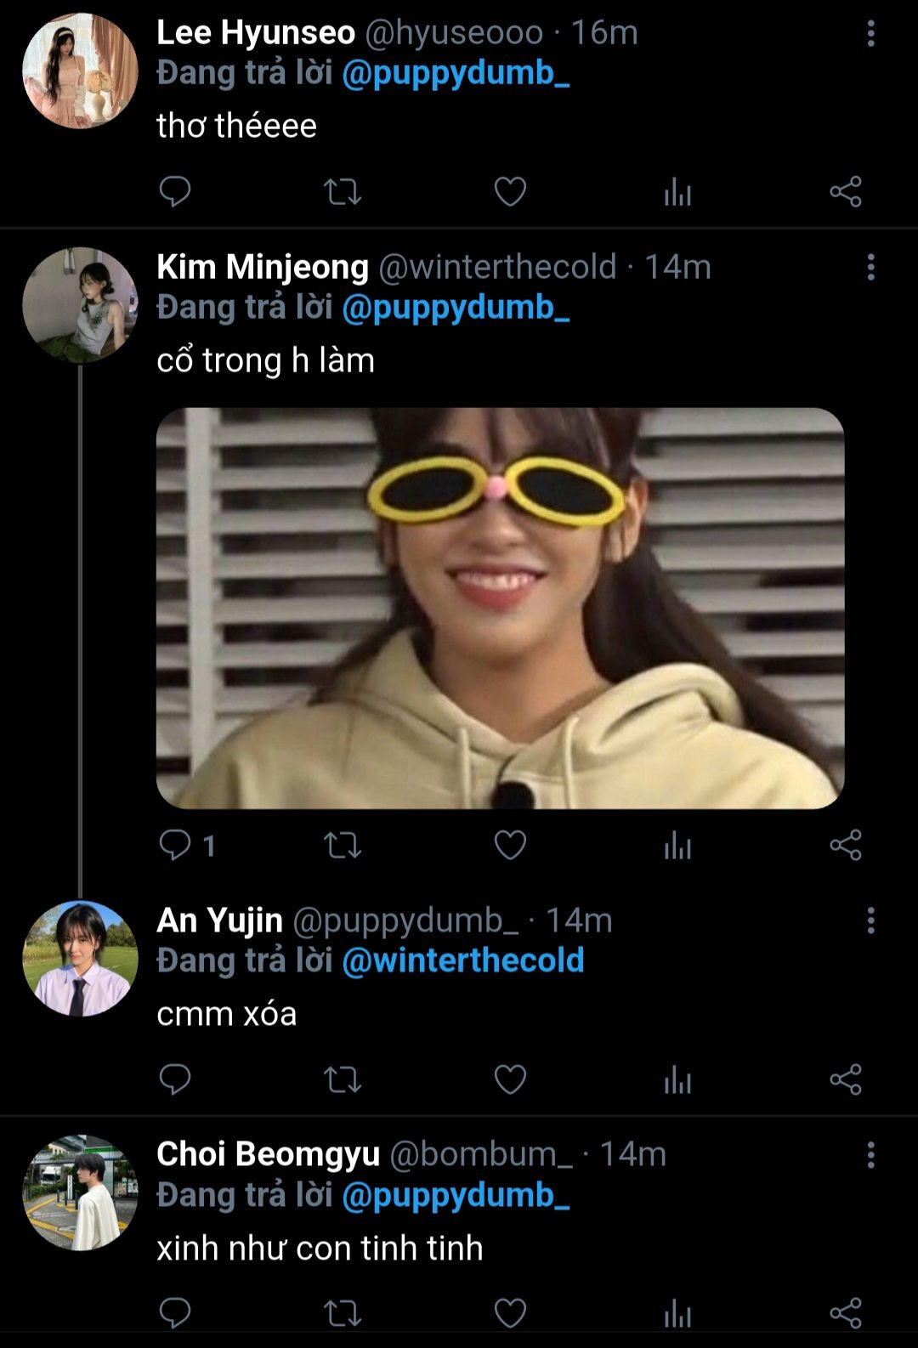Retweet An Yujin's reply
The width and height of the screenshot is (918, 1348).
tap(343, 1079)
